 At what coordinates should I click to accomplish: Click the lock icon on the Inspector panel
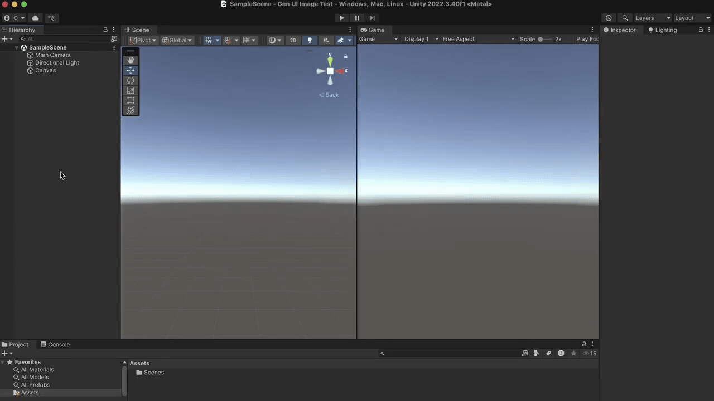click(701, 30)
